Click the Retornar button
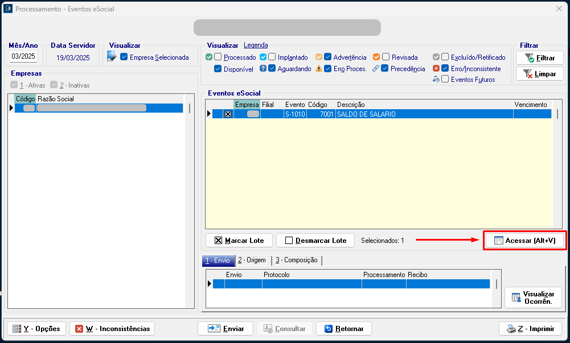The height and width of the screenshot is (343, 570). coord(344,329)
